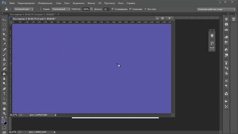The image size is (238, 134).
Task: Select the History Brush tool
Action: point(4,64)
